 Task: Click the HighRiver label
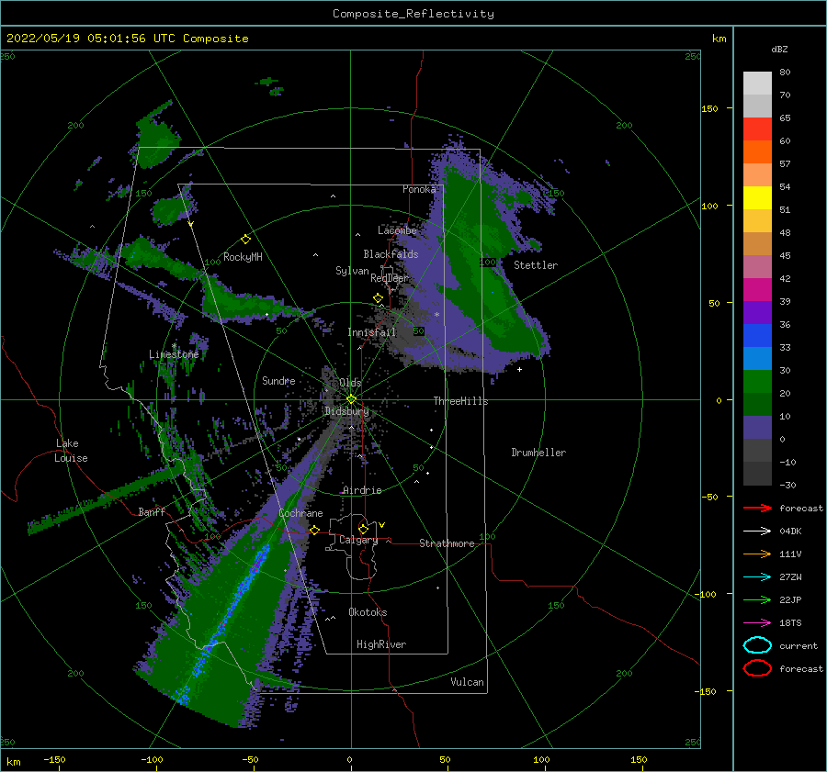click(x=381, y=644)
